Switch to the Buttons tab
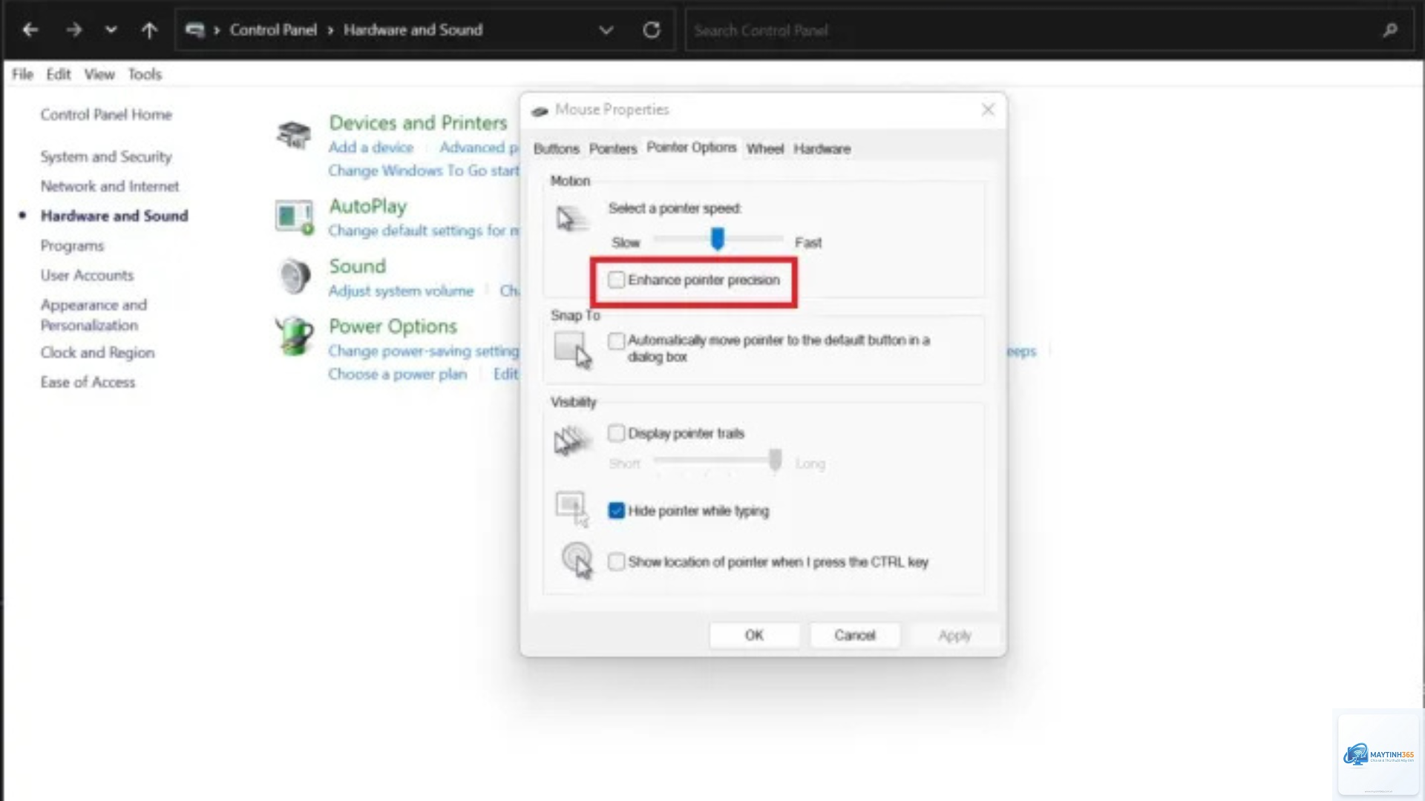Screen dimensions: 1425x801 click(x=556, y=148)
